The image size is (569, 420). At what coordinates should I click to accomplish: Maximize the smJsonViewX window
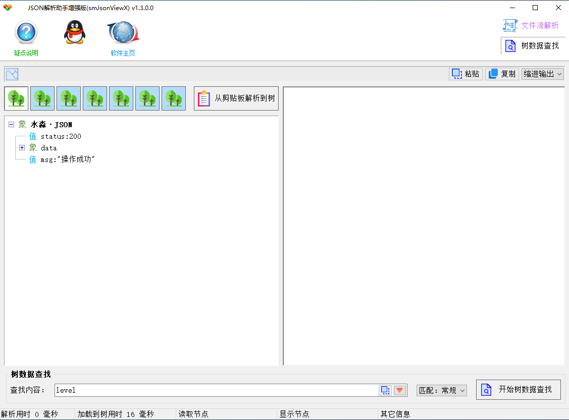535,8
